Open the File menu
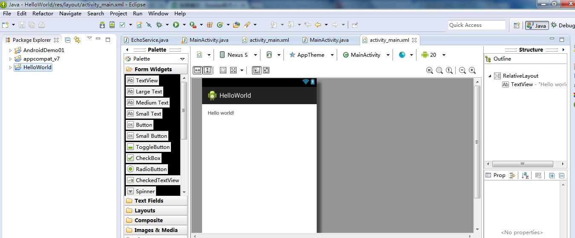Screen dimensions: 575x238 (x=7, y=13)
